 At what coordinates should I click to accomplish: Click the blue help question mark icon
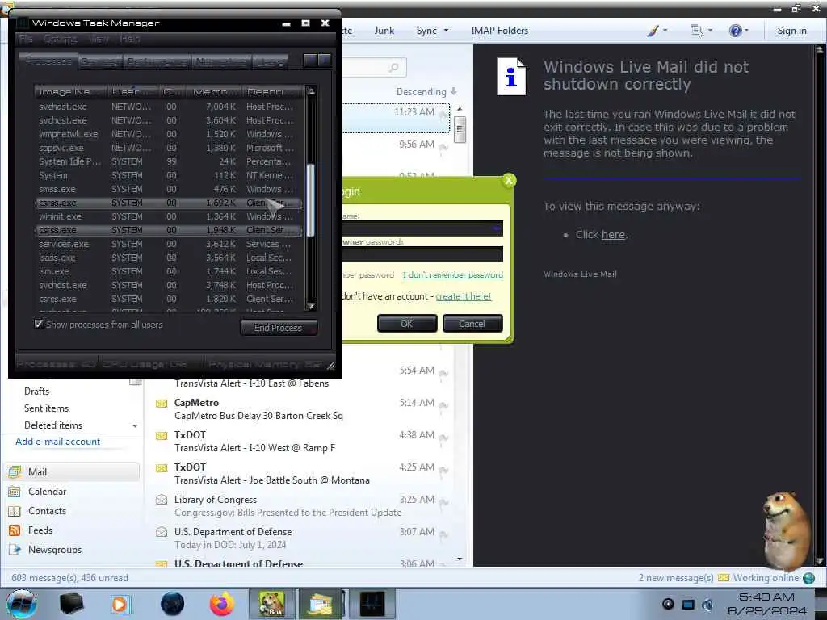(735, 31)
